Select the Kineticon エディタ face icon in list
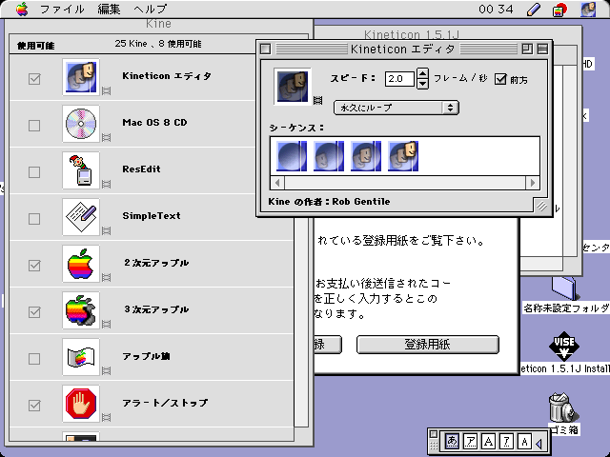The height and width of the screenshot is (457, 610). (x=81, y=77)
